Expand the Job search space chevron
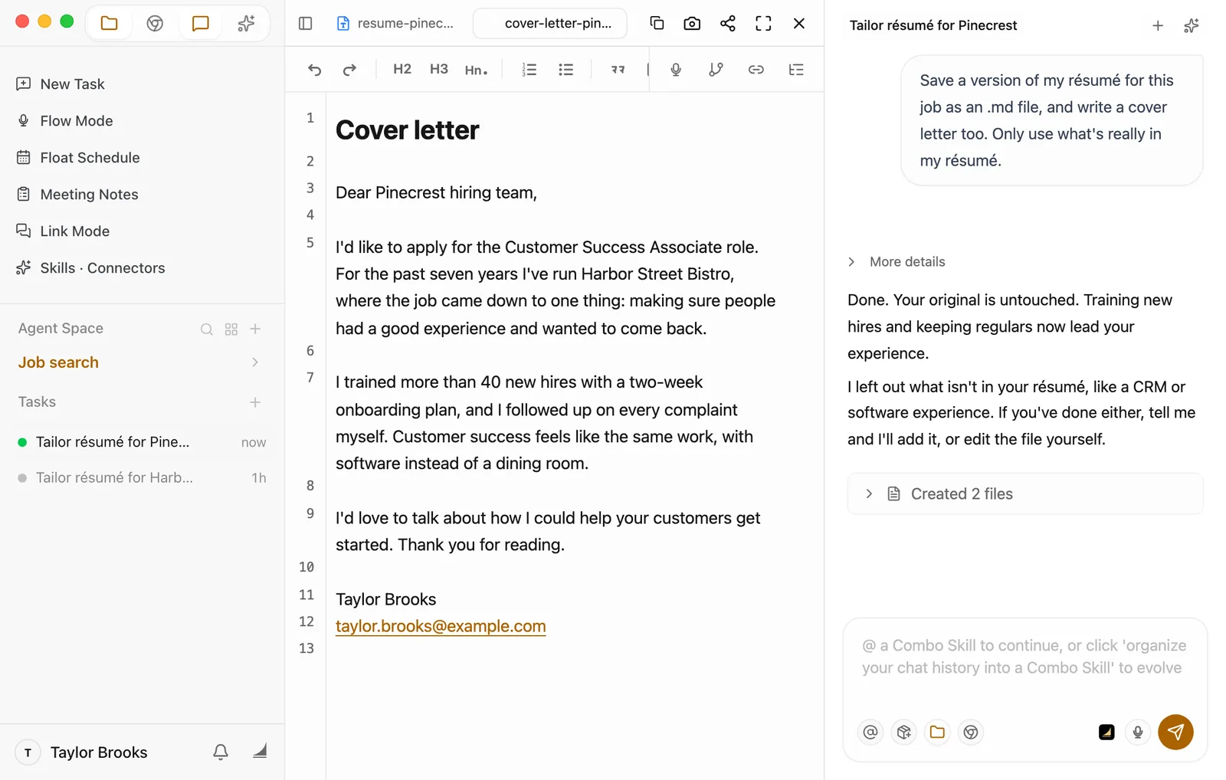The width and height of the screenshot is (1226, 780). (255, 362)
